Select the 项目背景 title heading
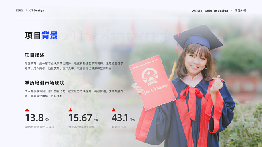The height and width of the screenshot is (147, 262). [41, 35]
